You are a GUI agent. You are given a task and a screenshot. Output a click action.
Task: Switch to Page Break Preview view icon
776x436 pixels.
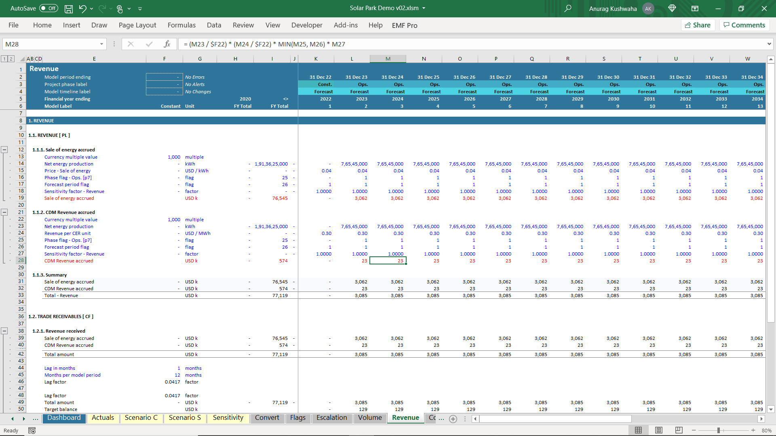pyautogui.click(x=679, y=430)
